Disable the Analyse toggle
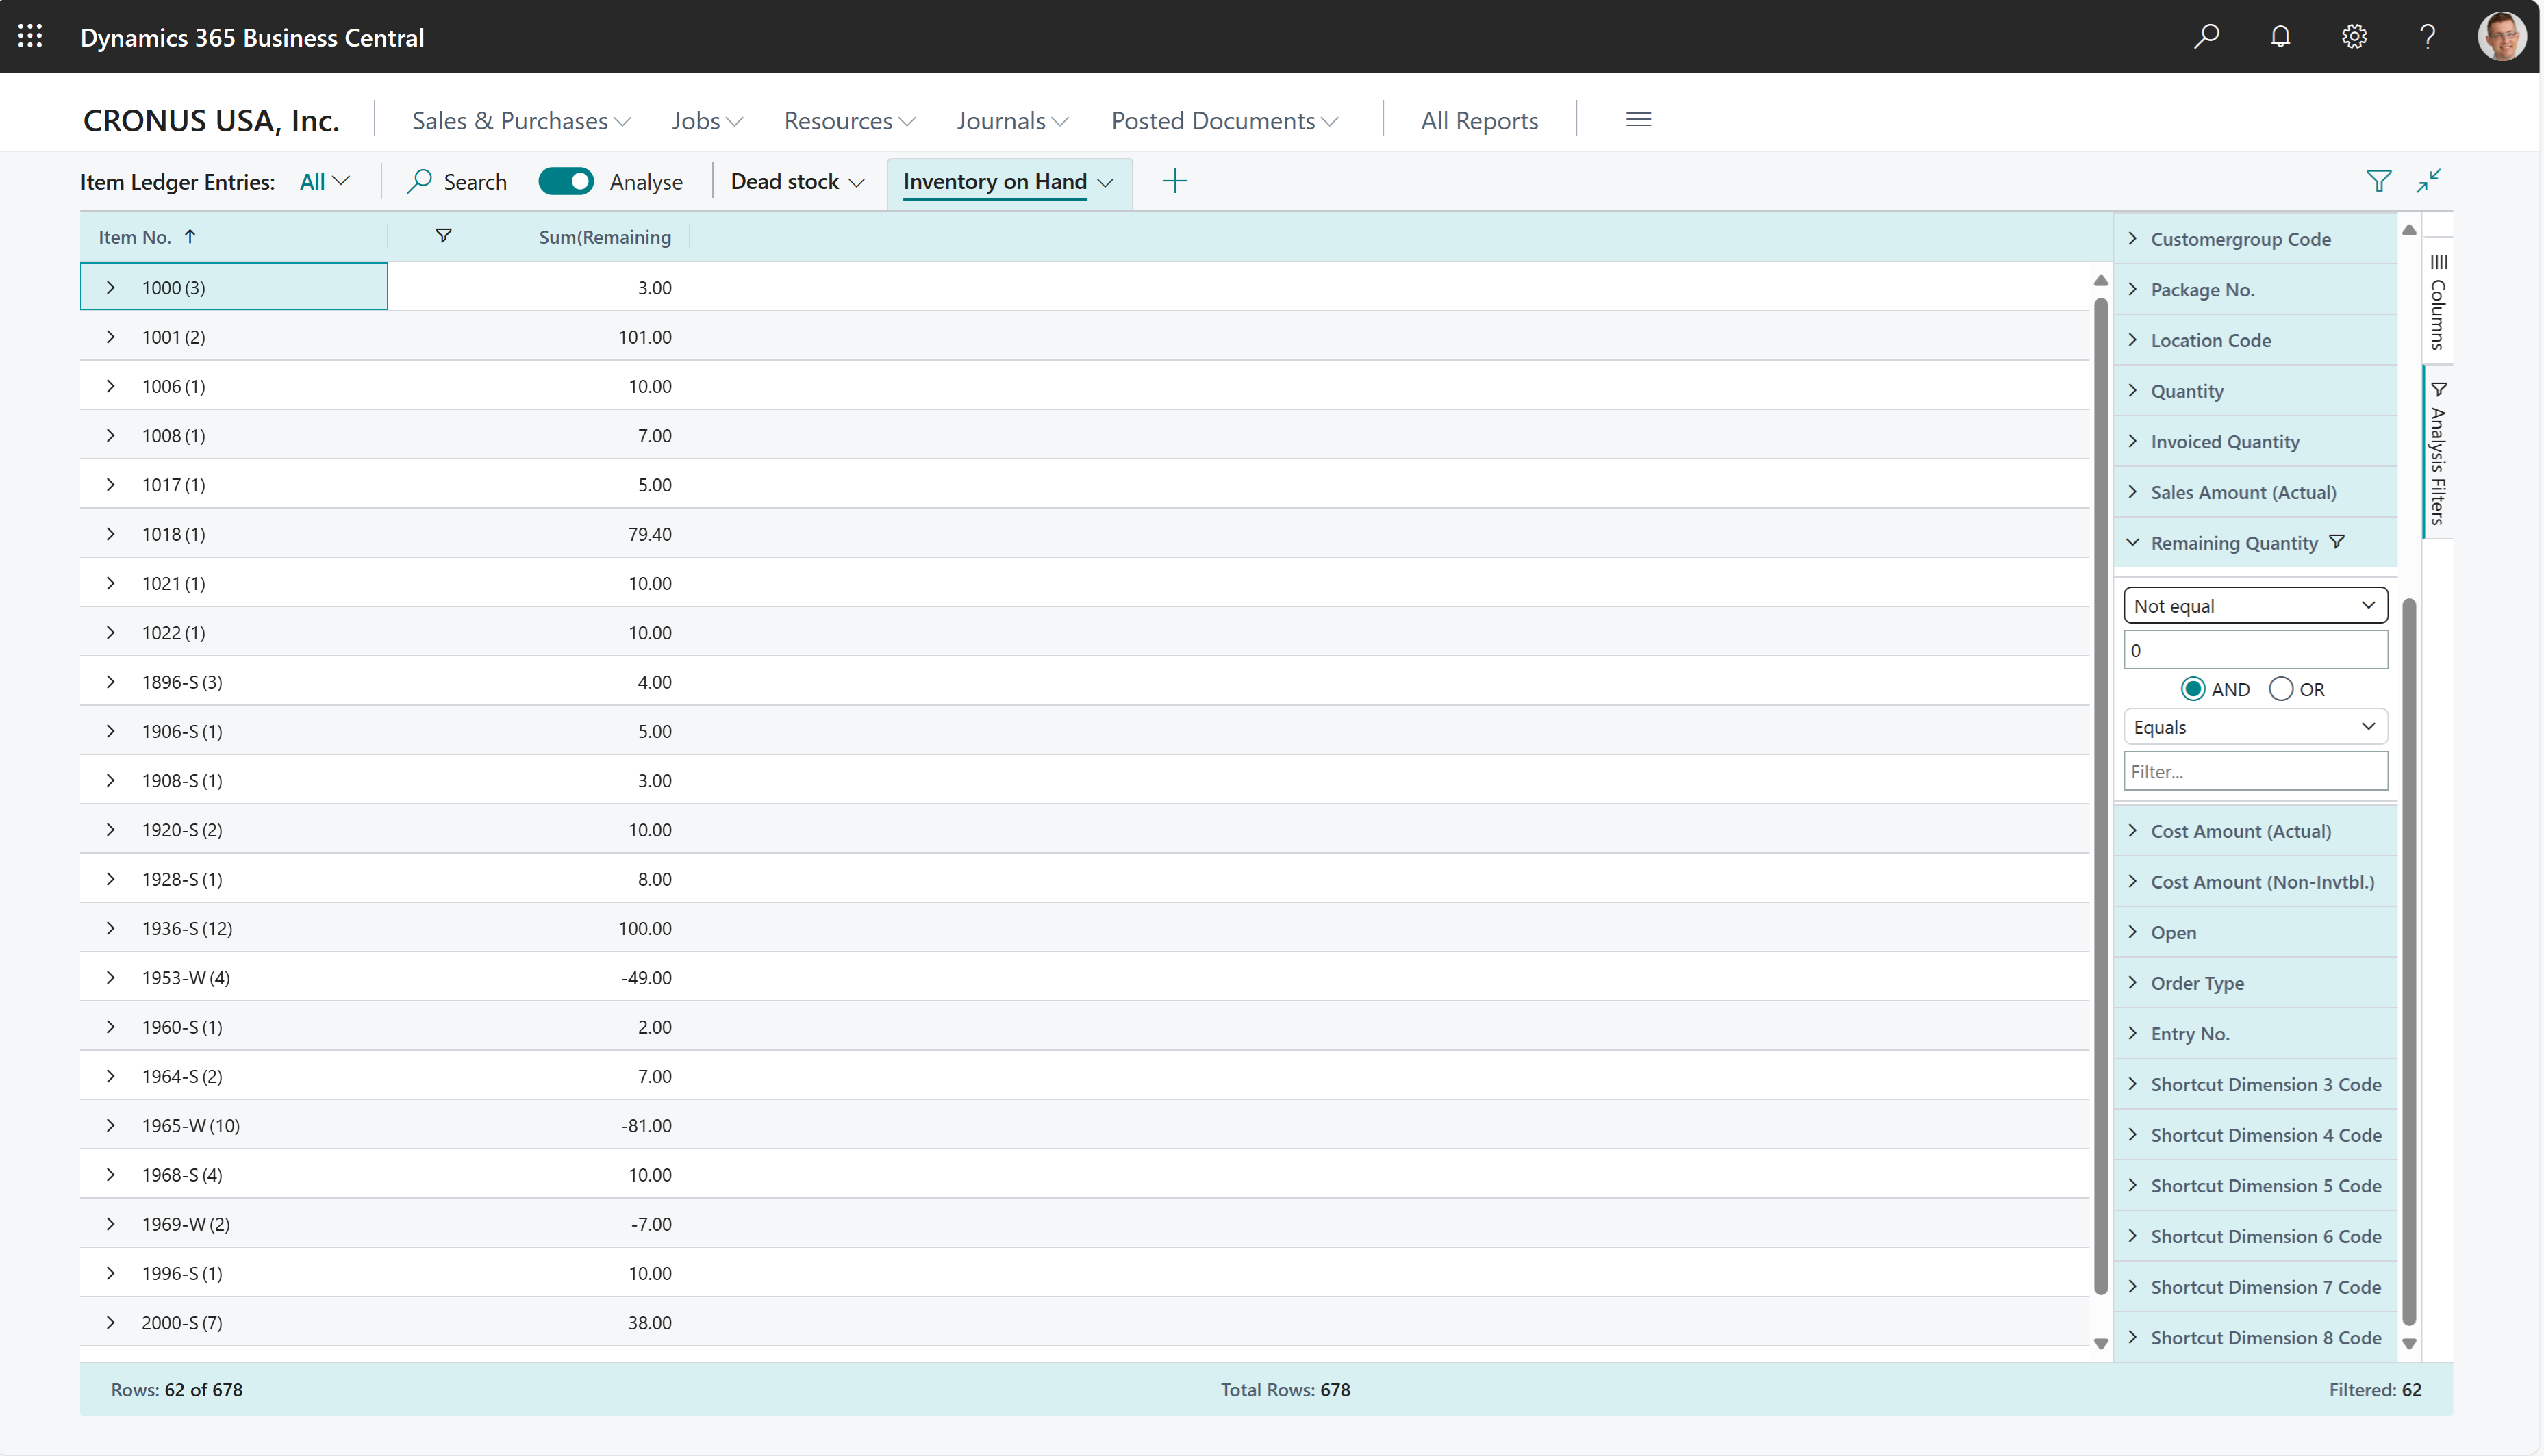 (566, 181)
